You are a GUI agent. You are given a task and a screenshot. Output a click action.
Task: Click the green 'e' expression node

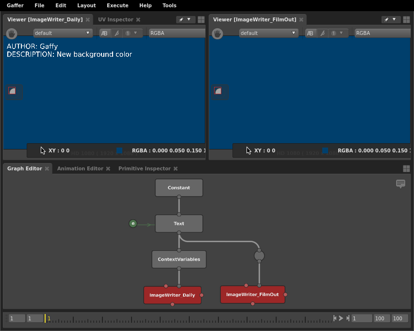coord(133,224)
